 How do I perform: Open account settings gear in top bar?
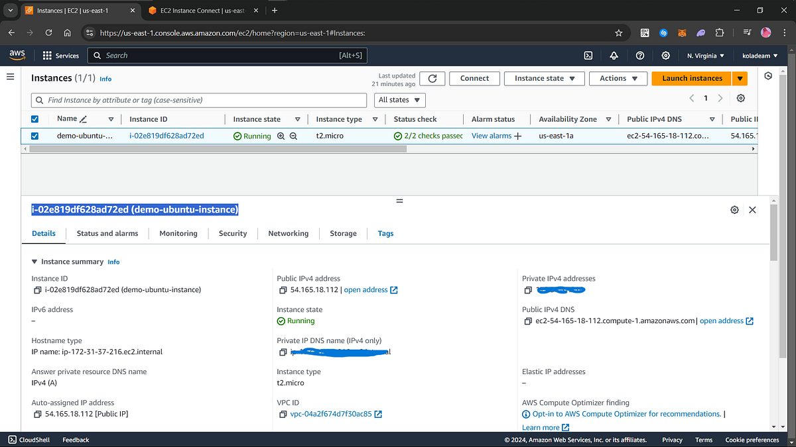click(x=665, y=56)
